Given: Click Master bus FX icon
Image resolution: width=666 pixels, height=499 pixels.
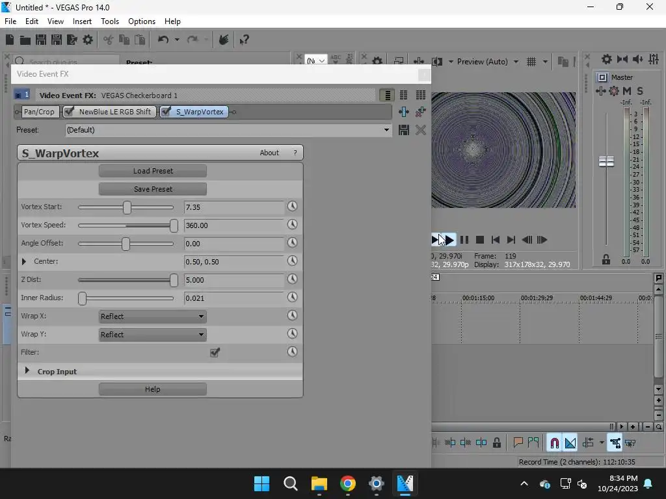Looking at the screenshot, I should tap(600, 91).
